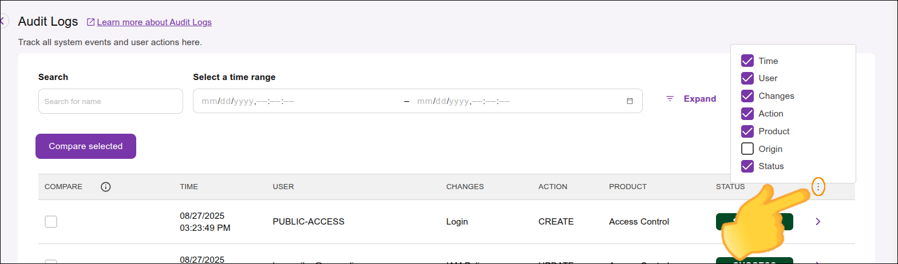Viewport: 898px width, 264px height.
Task: Click the Compare selected button
Action: click(86, 146)
